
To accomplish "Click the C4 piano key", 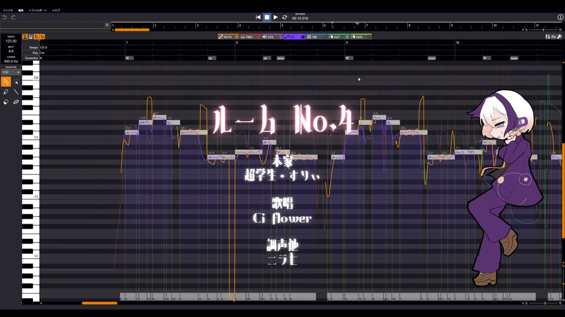I will point(31,137).
